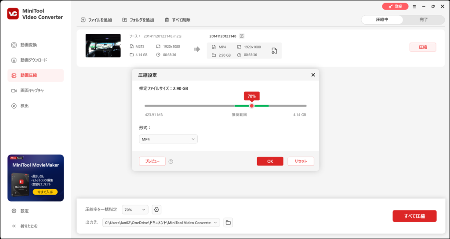The width and height of the screenshot is (450, 239).
Task: Open 動画ダウンロード in the sidebar
Action: pyautogui.click(x=36, y=60)
